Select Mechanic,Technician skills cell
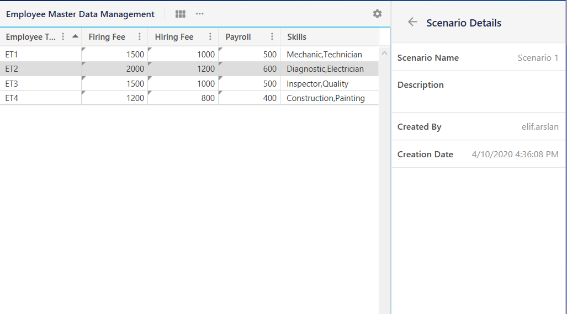Screen dimensions: 567x314 (x=330, y=54)
